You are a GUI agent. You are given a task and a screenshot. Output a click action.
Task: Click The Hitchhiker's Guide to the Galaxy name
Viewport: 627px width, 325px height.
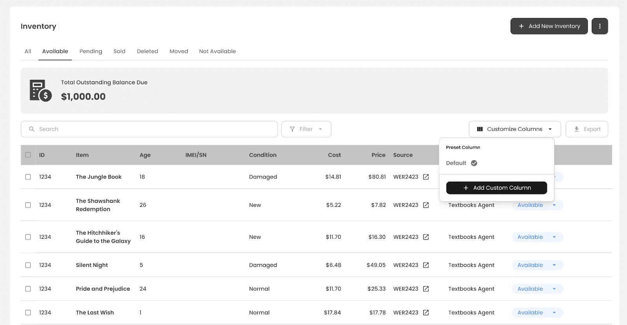pos(103,237)
